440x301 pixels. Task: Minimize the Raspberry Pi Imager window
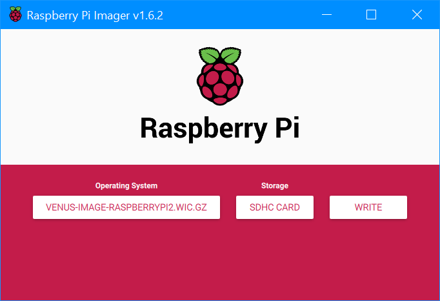coord(326,15)
